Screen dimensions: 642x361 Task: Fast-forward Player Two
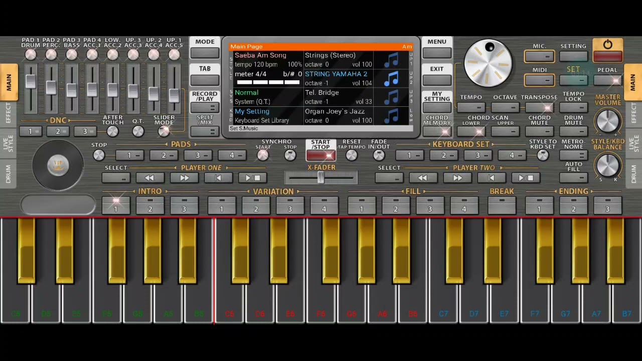[x=457, y=178]
